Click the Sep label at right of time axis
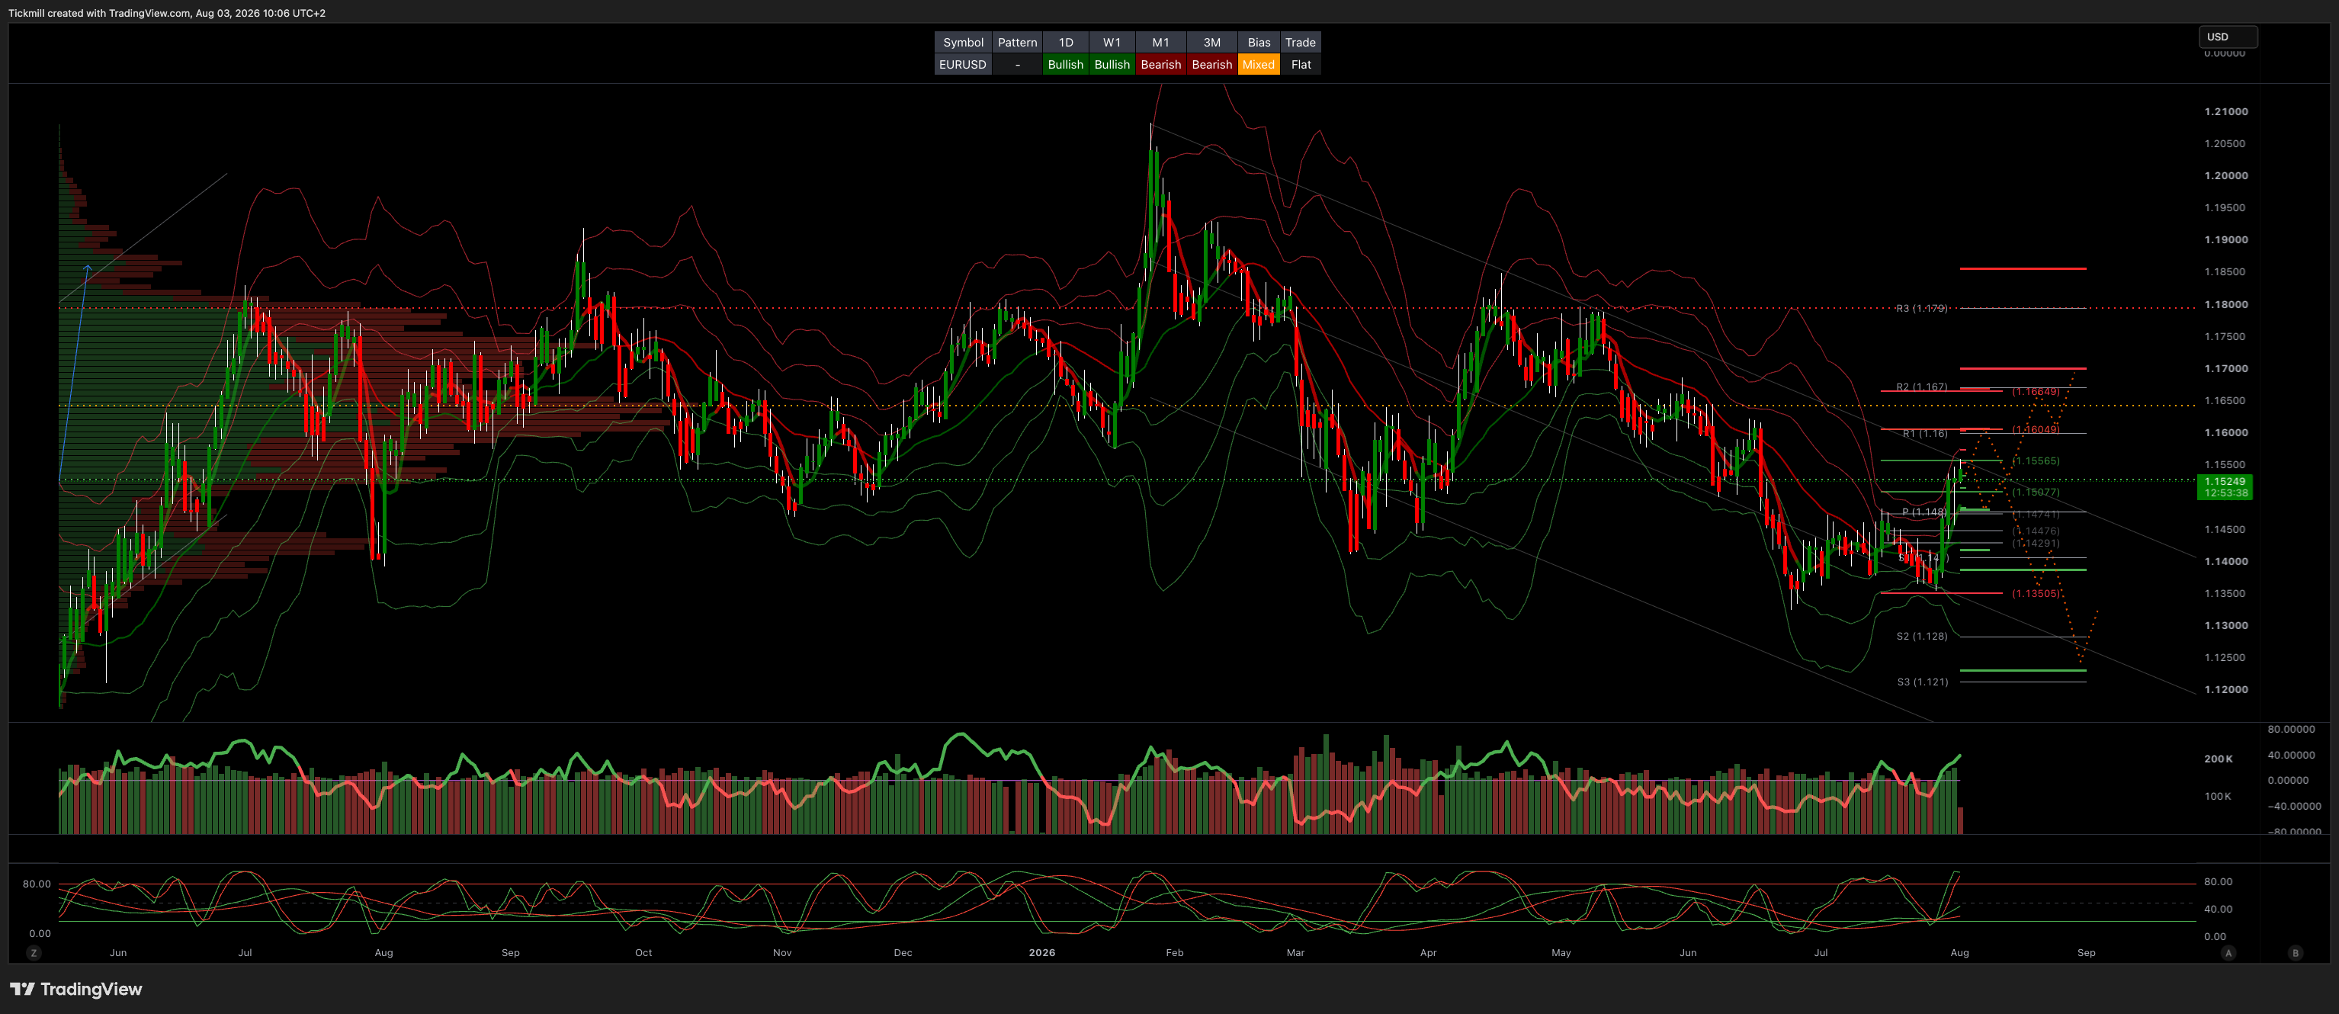 pos(2086,952)
